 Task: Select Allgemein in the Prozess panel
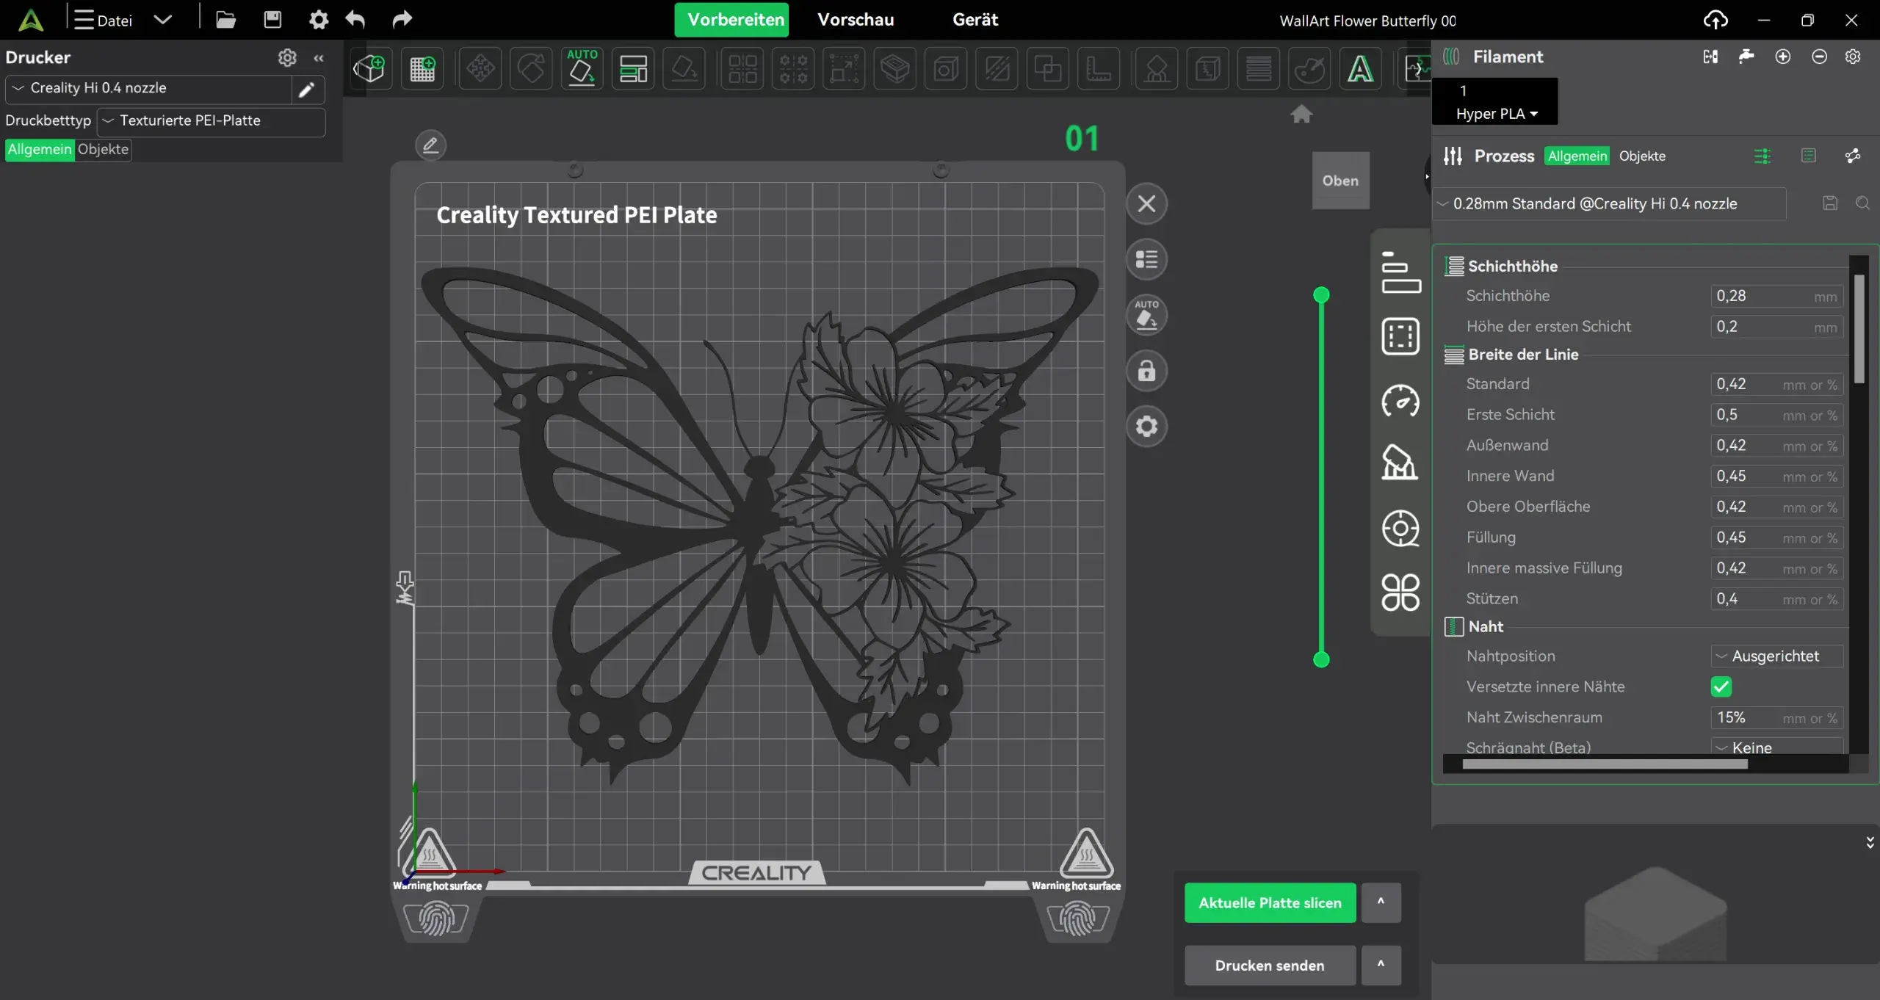(x=1577, y=156)
